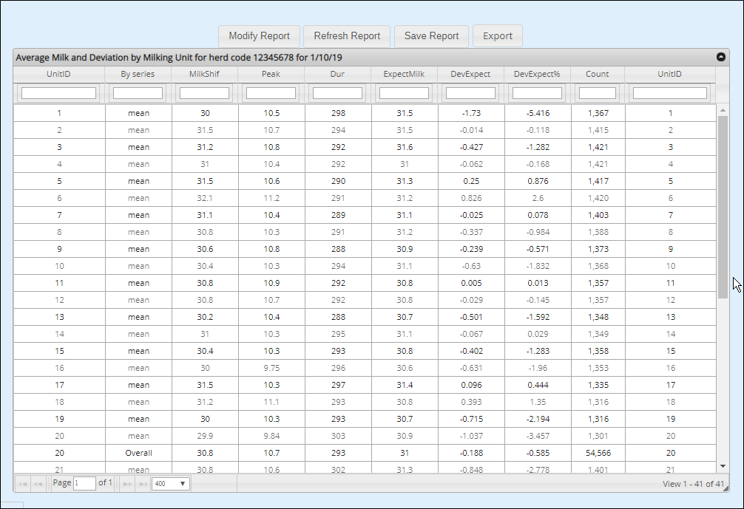This screenshot has width=744, height=509.
Task: Click the DevExpect% column header
Action: [537, 74]
